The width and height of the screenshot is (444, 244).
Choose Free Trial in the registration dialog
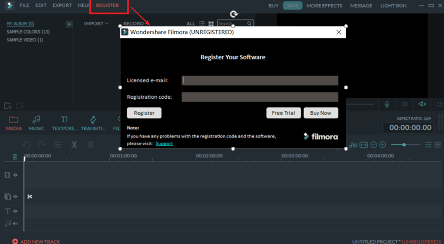coord(284,113)
